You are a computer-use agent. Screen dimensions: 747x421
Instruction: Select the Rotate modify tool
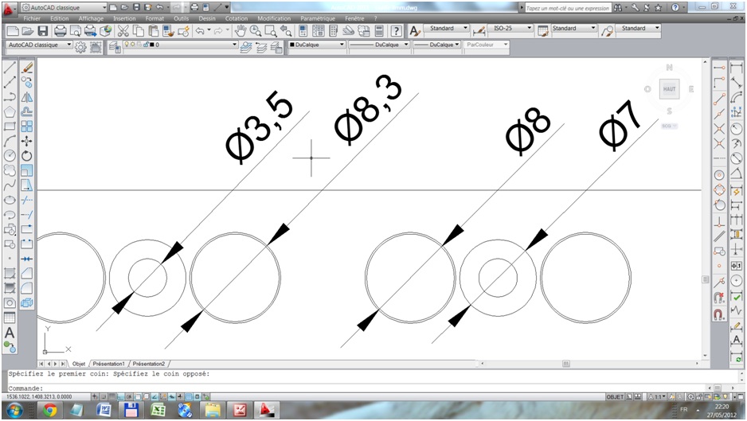pyautogui.click(x=27, y=156)
